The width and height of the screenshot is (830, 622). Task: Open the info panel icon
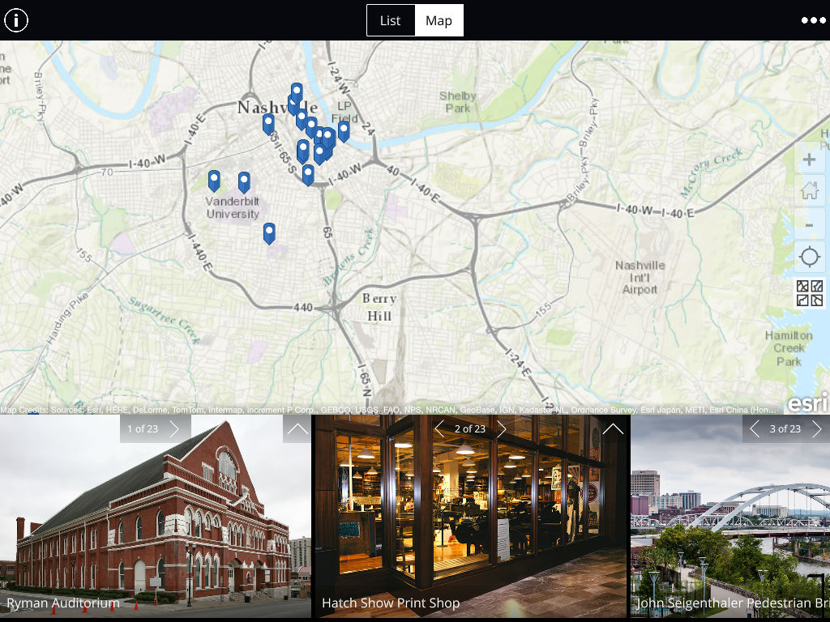[16, 20]
